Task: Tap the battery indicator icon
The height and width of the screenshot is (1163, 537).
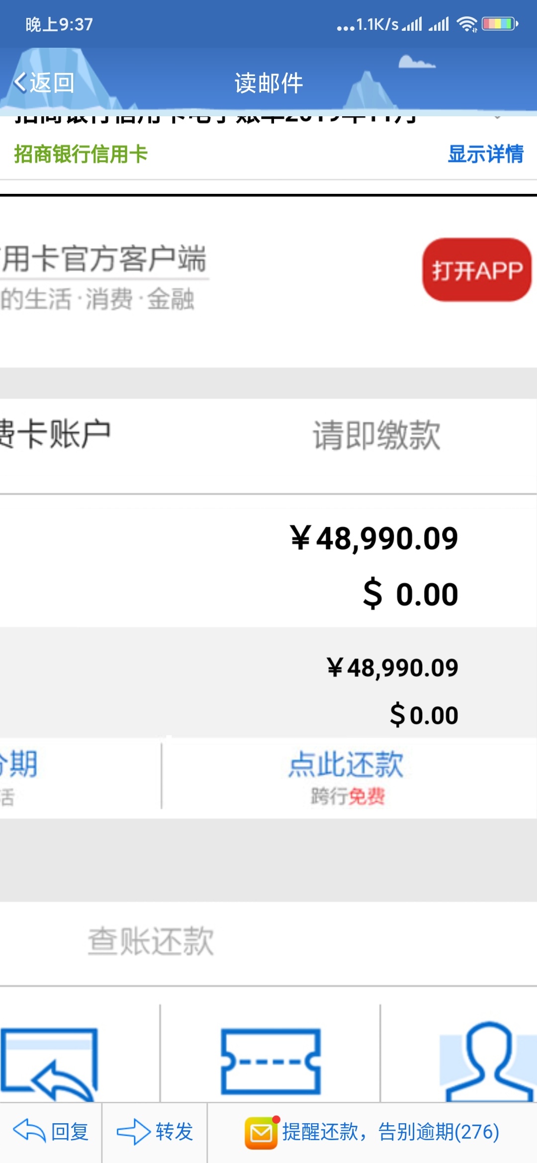Action: [500, 24]
